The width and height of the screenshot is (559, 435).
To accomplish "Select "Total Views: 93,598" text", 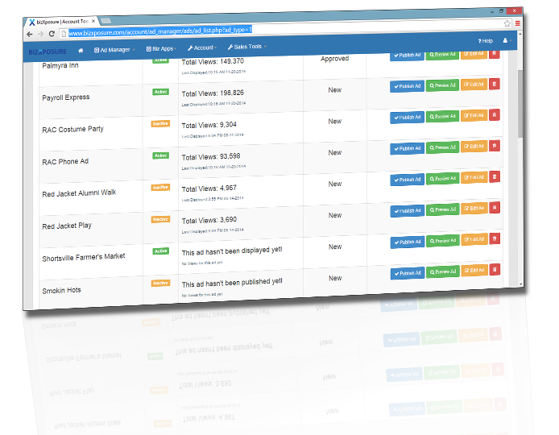I will 211,156.
